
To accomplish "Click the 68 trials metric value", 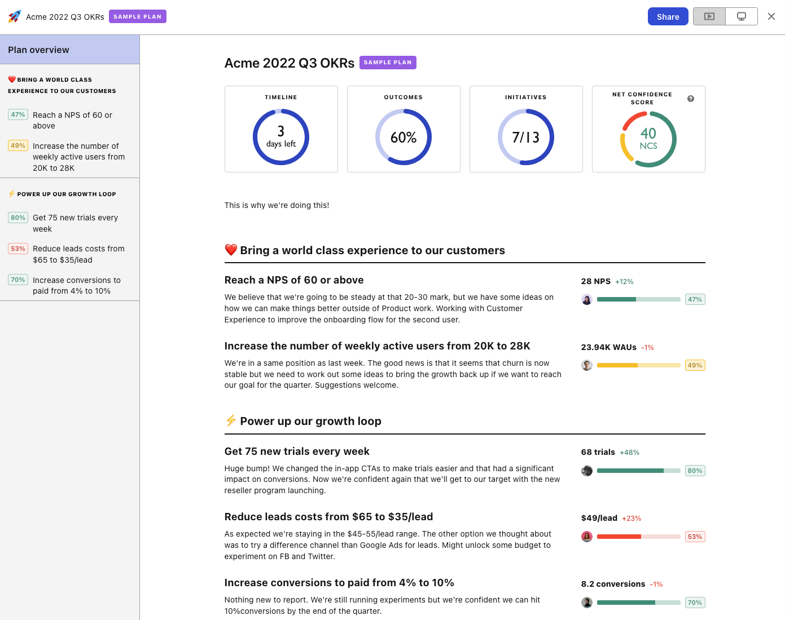I will tap(598, 452).
